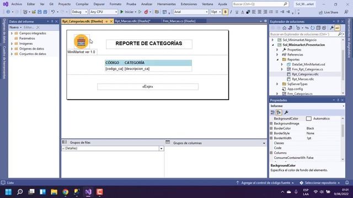353x198 pixels.
Task: Click the feedback person icon near Live Share
Action: point(346,12)
